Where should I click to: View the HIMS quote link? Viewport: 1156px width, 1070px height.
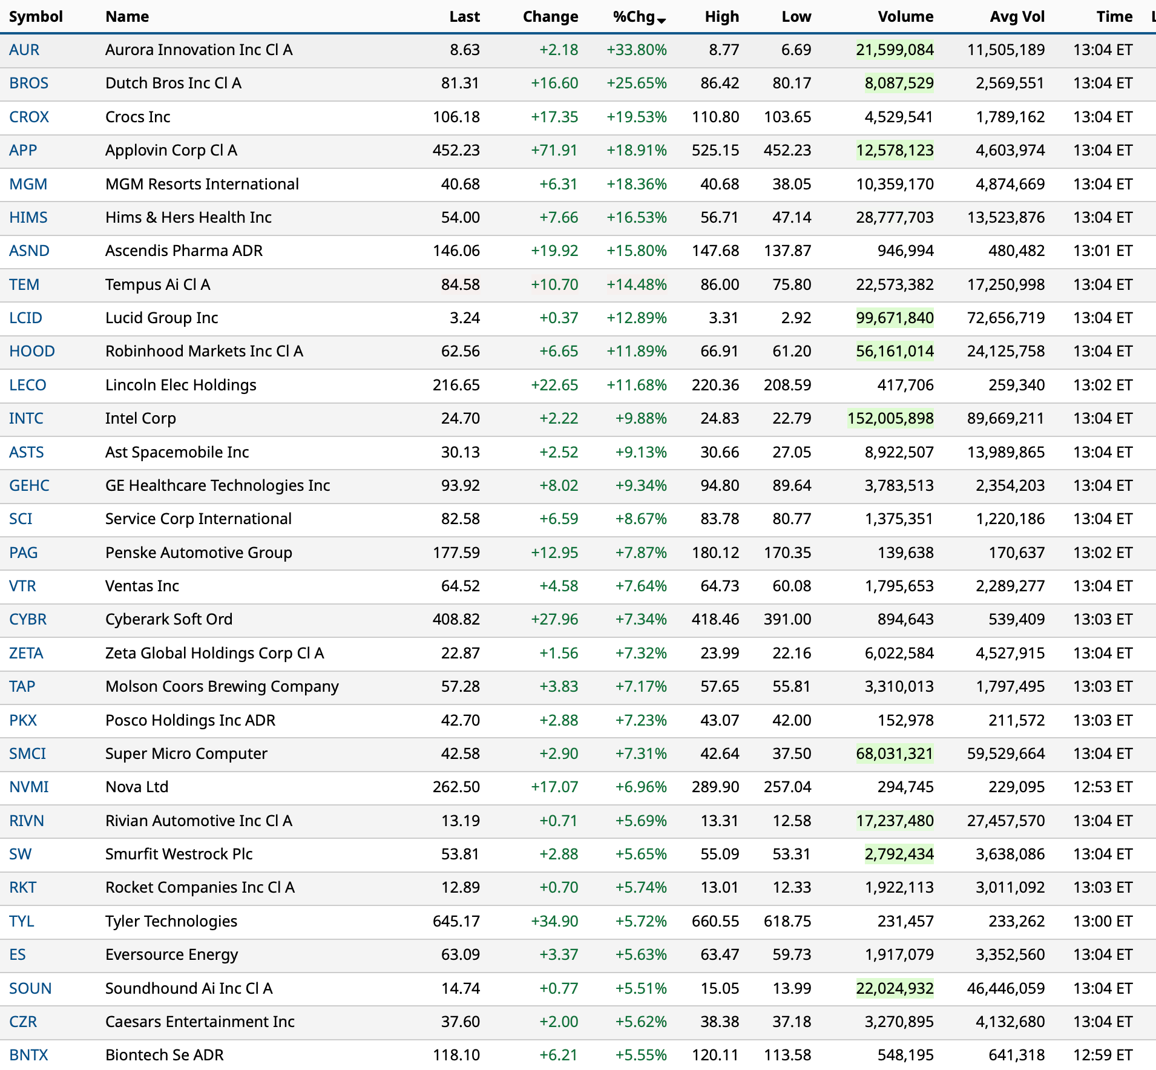pyautogui.click(x=28, y=217)
